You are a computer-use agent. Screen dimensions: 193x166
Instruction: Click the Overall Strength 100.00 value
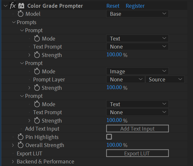[114, 145]
